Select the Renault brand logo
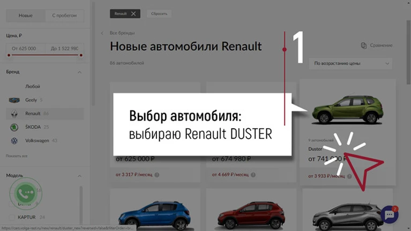 [14, 114]
